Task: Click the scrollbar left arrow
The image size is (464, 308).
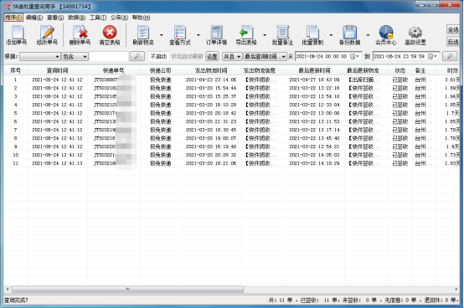Action: pyautogui.click(x=7, y=289)
